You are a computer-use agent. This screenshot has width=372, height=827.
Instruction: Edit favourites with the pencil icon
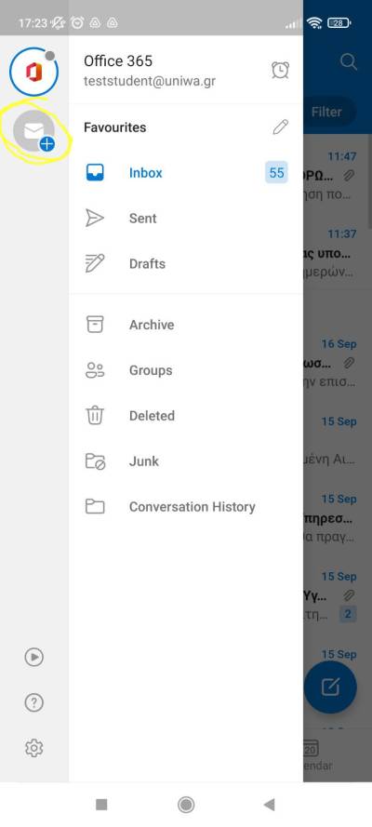[x=280, y=127]
